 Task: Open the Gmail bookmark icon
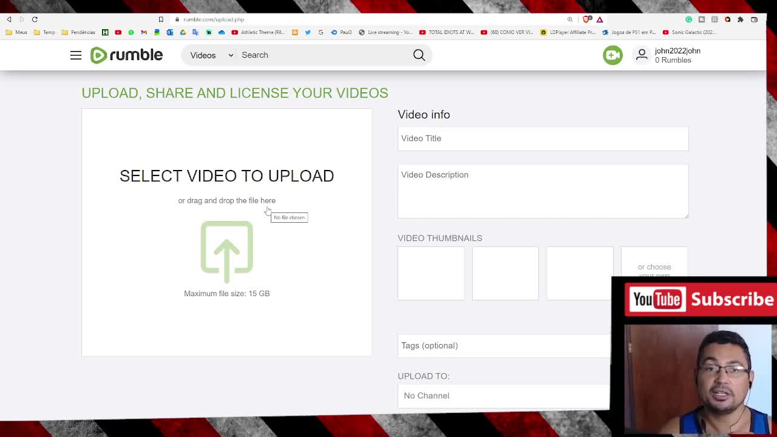144,32
